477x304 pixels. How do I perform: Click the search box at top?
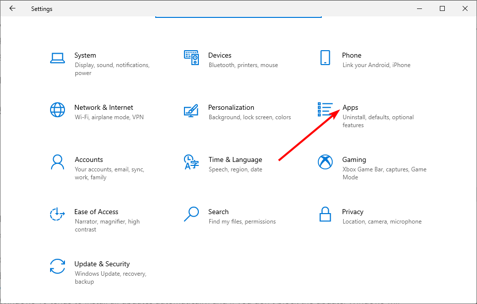click(x=238, y=15)
